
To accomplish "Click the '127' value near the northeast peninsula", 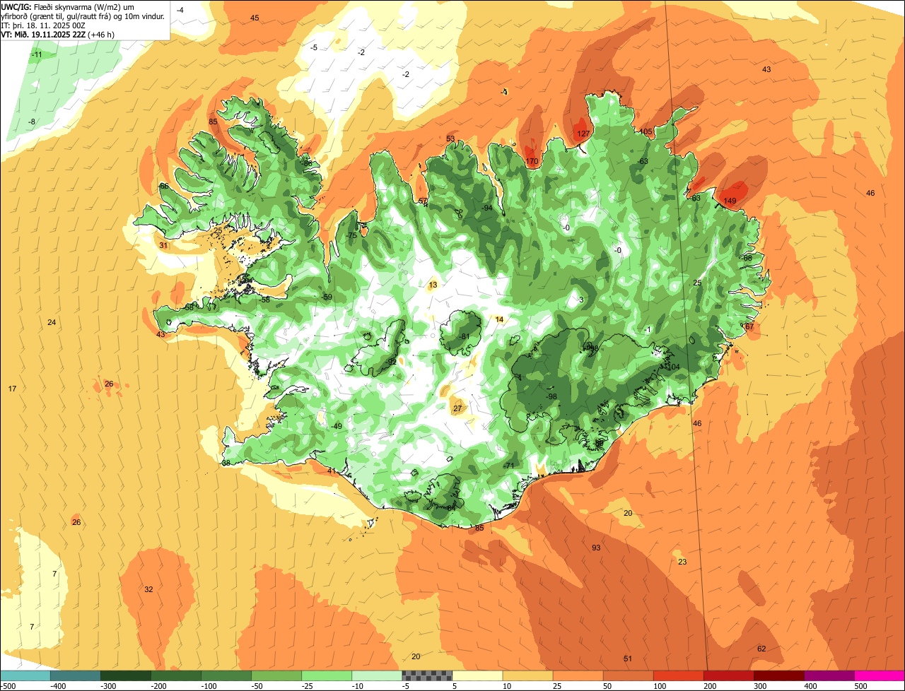I will [x=583, y=134].
